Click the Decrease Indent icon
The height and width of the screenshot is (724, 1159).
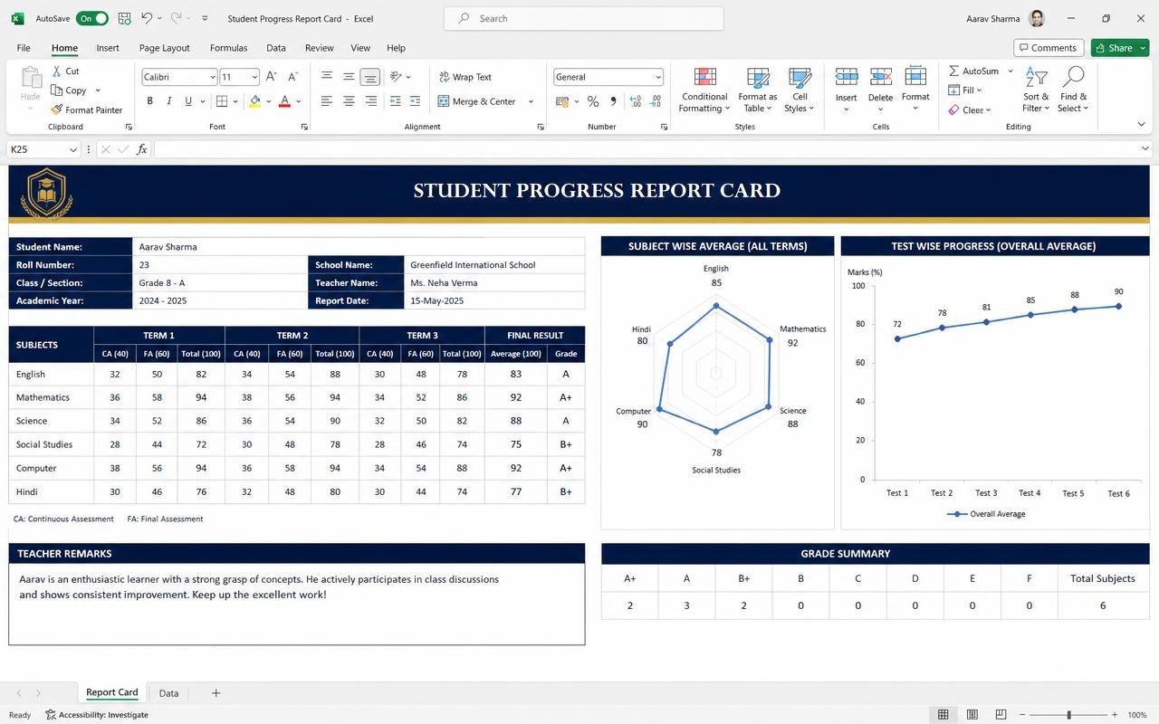pos(395,101)
